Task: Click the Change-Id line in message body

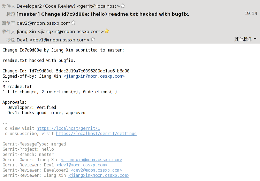Action: coord(66,71)
